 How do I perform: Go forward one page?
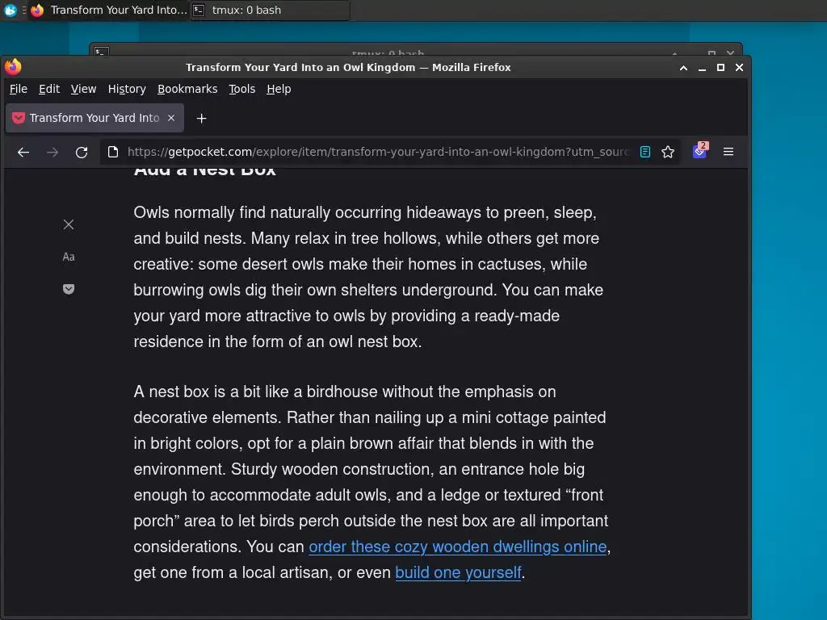point(52,153)
